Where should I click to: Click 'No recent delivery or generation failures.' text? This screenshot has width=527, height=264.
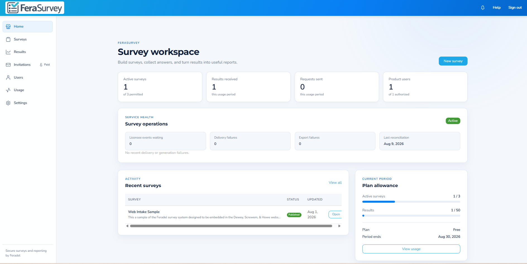[157, 153]
